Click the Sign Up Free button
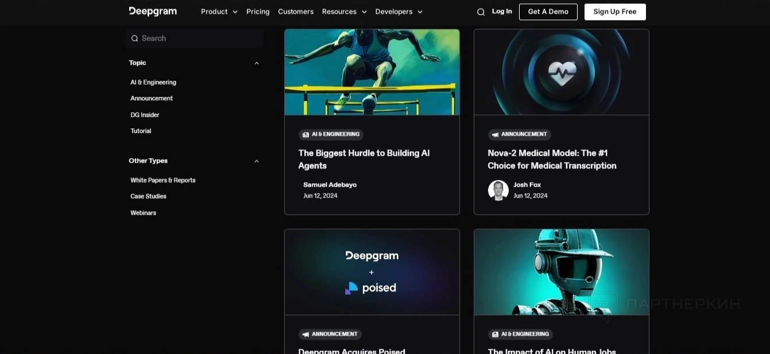The width and height of the screenshot is (770, 354). [615, 12]
